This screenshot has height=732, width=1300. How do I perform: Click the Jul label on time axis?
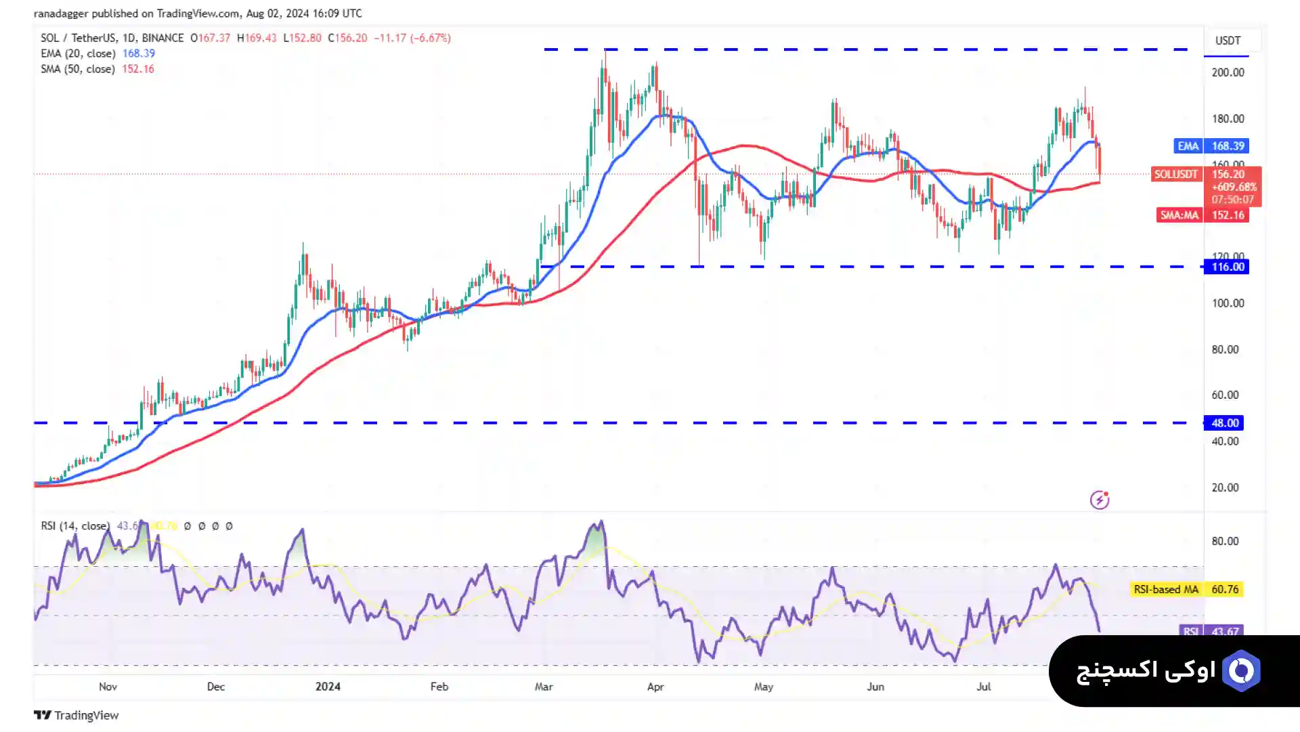(x=983, y=687)
